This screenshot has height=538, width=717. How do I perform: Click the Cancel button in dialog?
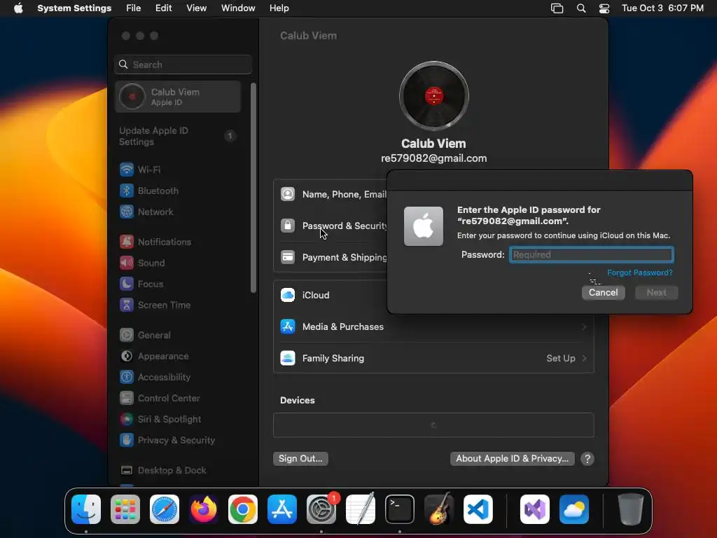(x=603, y=293)
